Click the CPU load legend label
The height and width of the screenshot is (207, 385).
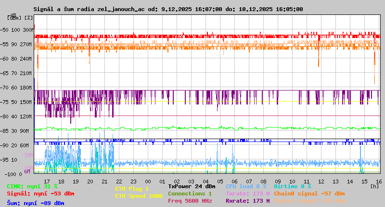[x=246, y=186]
